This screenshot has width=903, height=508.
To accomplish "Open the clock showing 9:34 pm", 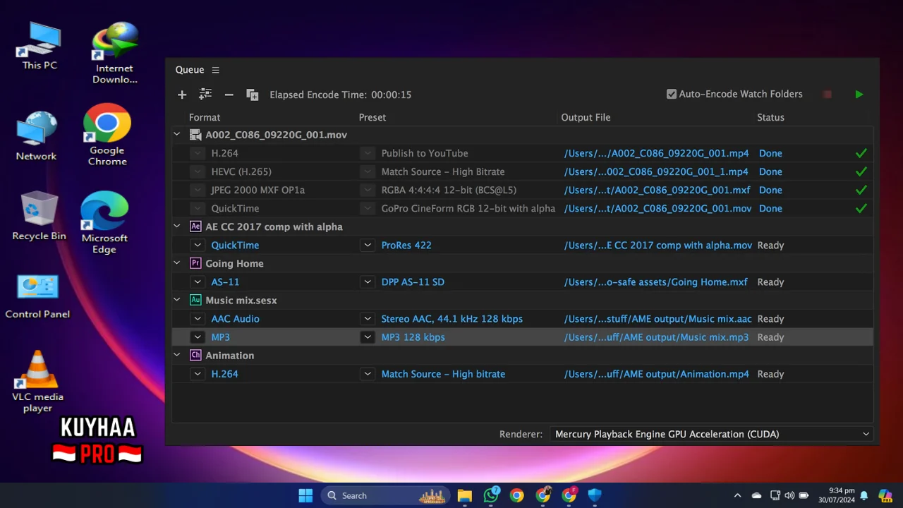I will coord(836,495).
